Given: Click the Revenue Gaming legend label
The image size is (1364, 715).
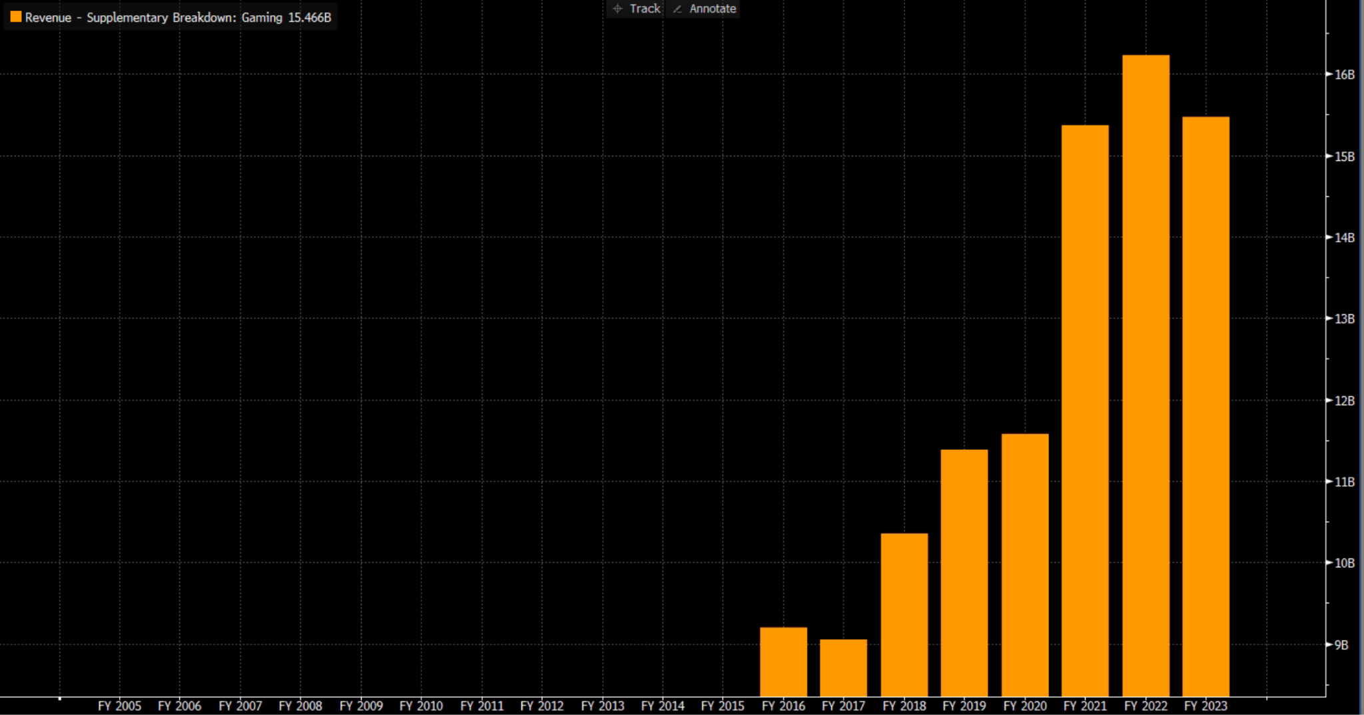Looking at the screenshot, I should (x=178, y=17).
